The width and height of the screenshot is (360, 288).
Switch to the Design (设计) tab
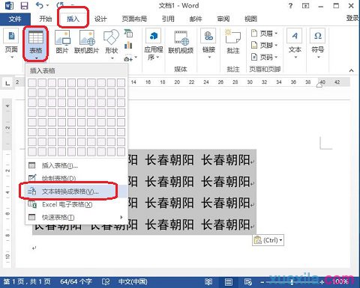coord(100,19)
